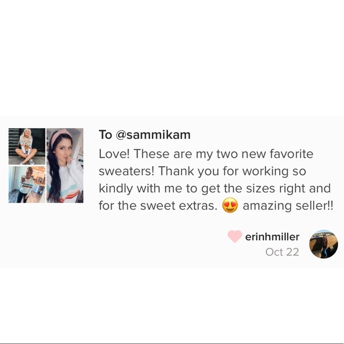Viewport: 344px width, 344px height.
Task: Click the line "kindly with me to get the sizes"
Action: 215,189
